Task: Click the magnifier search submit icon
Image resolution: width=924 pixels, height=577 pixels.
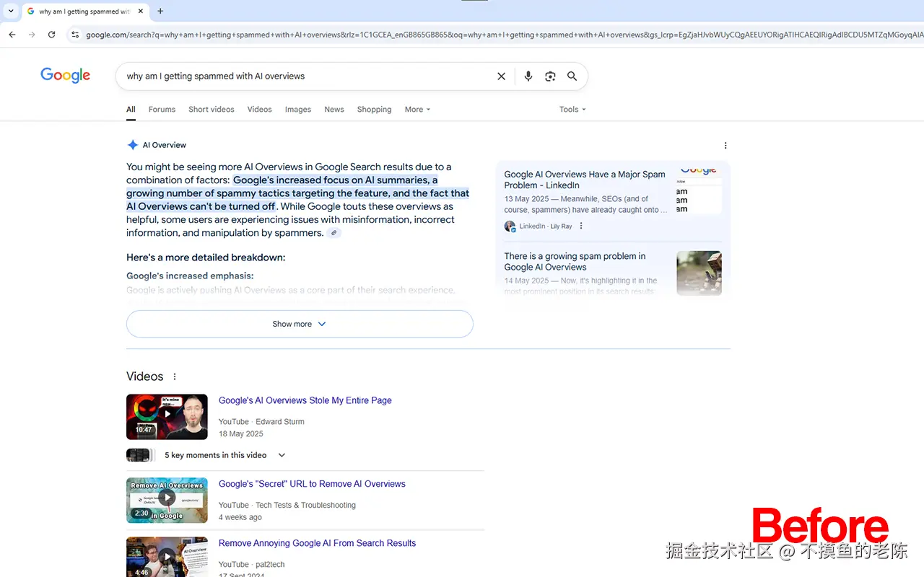Action: 572,76
